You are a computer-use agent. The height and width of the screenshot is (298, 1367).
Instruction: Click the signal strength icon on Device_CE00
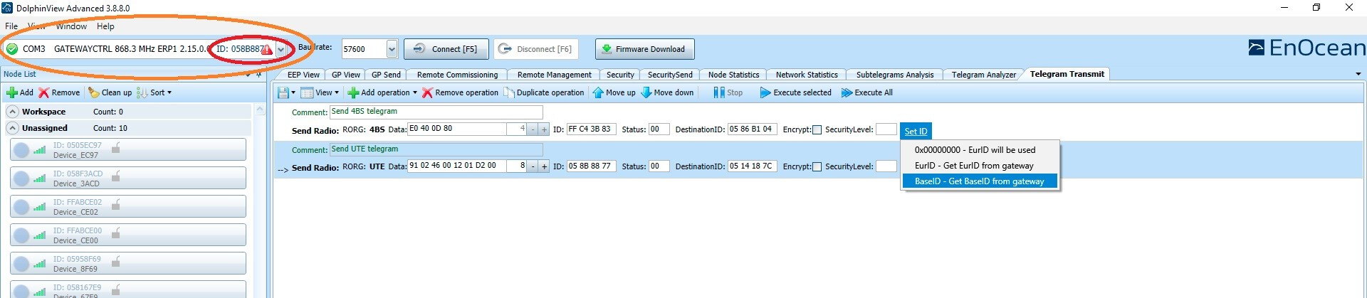click(x=40, y=235)
